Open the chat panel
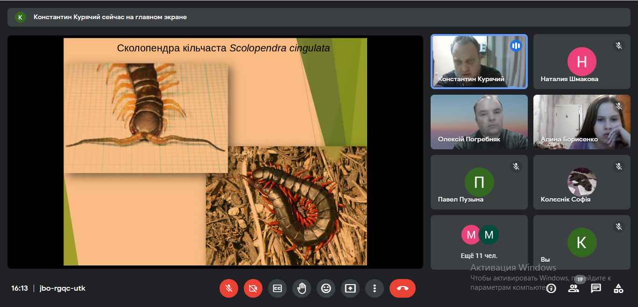638x307 pixels. pyautogui.click(x=596, y=288)
